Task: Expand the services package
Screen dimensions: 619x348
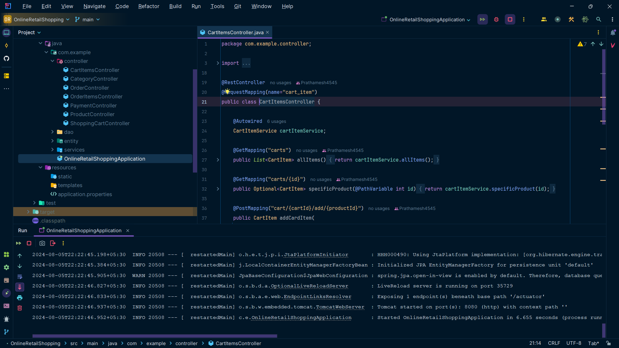Action: [52, 150]
